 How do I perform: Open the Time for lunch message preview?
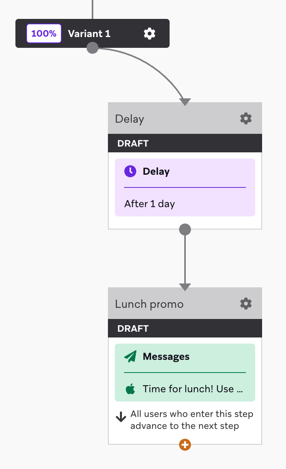[193, 389]
